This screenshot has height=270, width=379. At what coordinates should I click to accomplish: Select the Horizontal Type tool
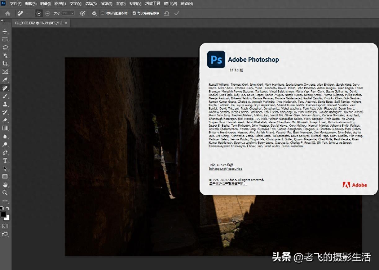coord(5,160)
